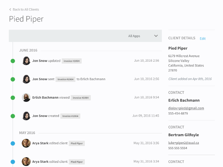This screenshot has width=223, height=167.
Task: Click Arya Stark avatar in 3:36 row
Action: point(26,143)
